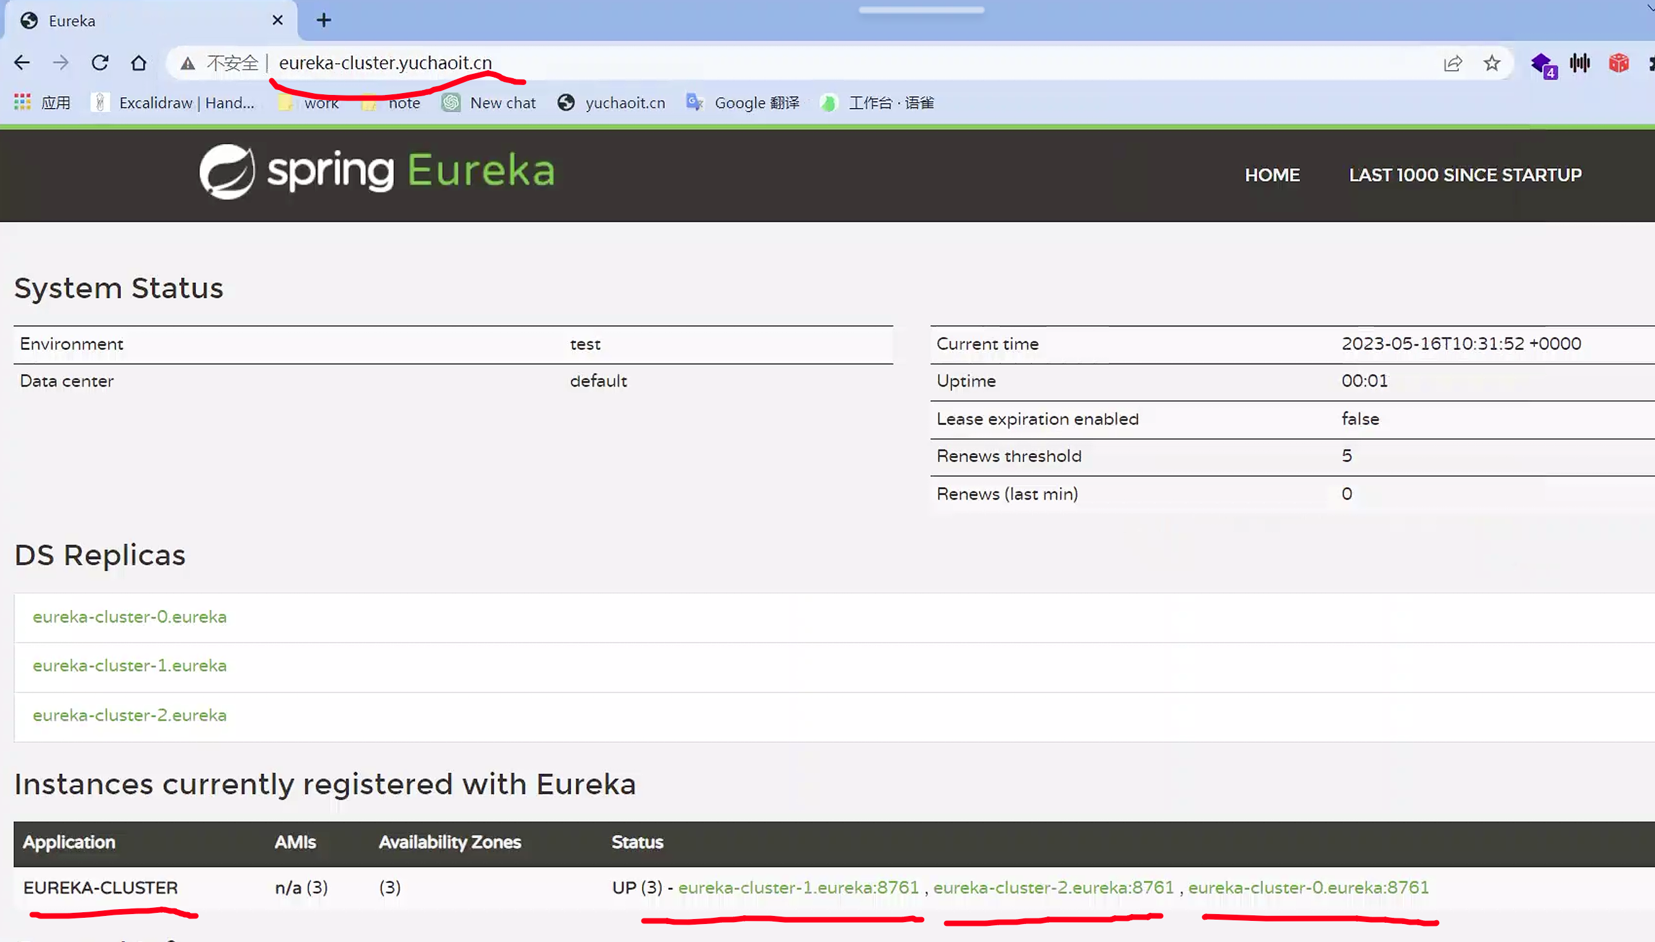The height and width of the screenshot is (942, 1655).
Task: Open the eureka-cluster-2.eureka replica link
Action: click(x=130, y=715)
